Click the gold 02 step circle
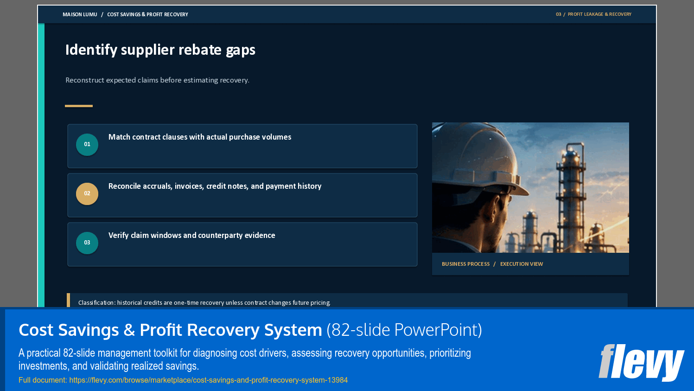This screenshot has height=391, width=694. pos(87,193)
